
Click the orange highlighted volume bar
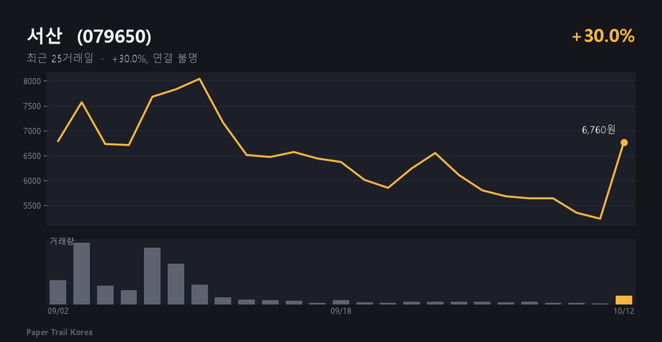(x=624, y=300)
